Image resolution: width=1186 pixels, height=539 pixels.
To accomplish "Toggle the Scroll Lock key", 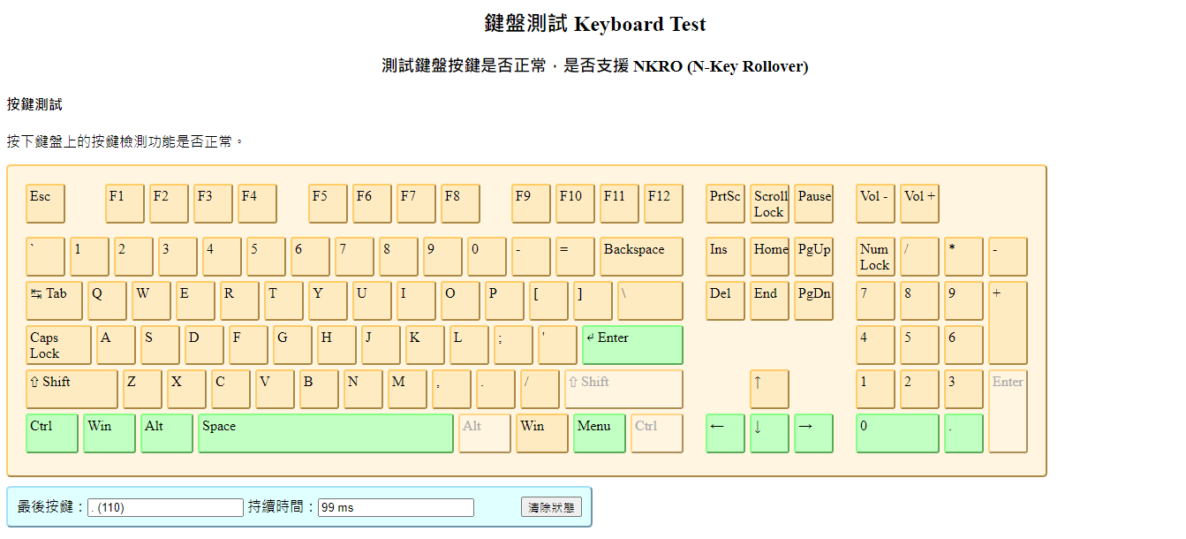I will [769, 203].
